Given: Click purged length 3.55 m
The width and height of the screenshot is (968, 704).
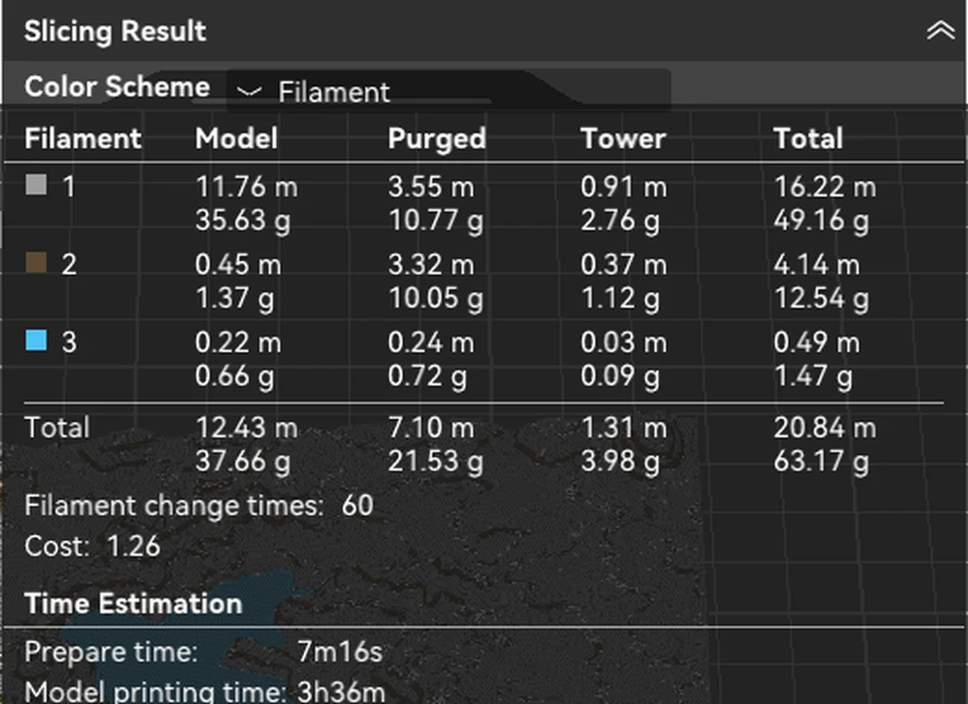Looking at the screenshot, I should pos(431,186).
